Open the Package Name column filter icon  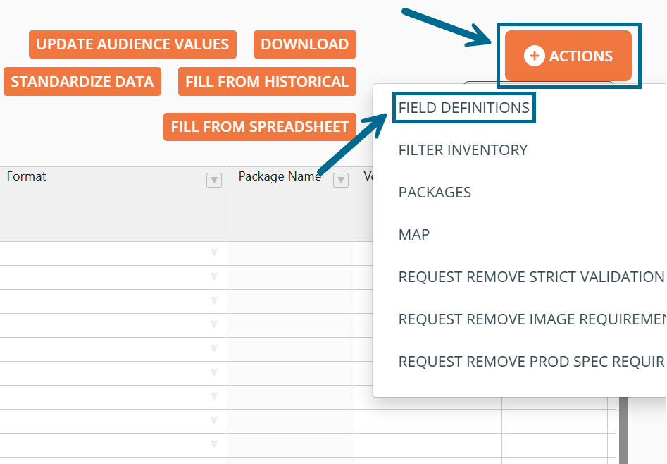(x=341, y=180)
